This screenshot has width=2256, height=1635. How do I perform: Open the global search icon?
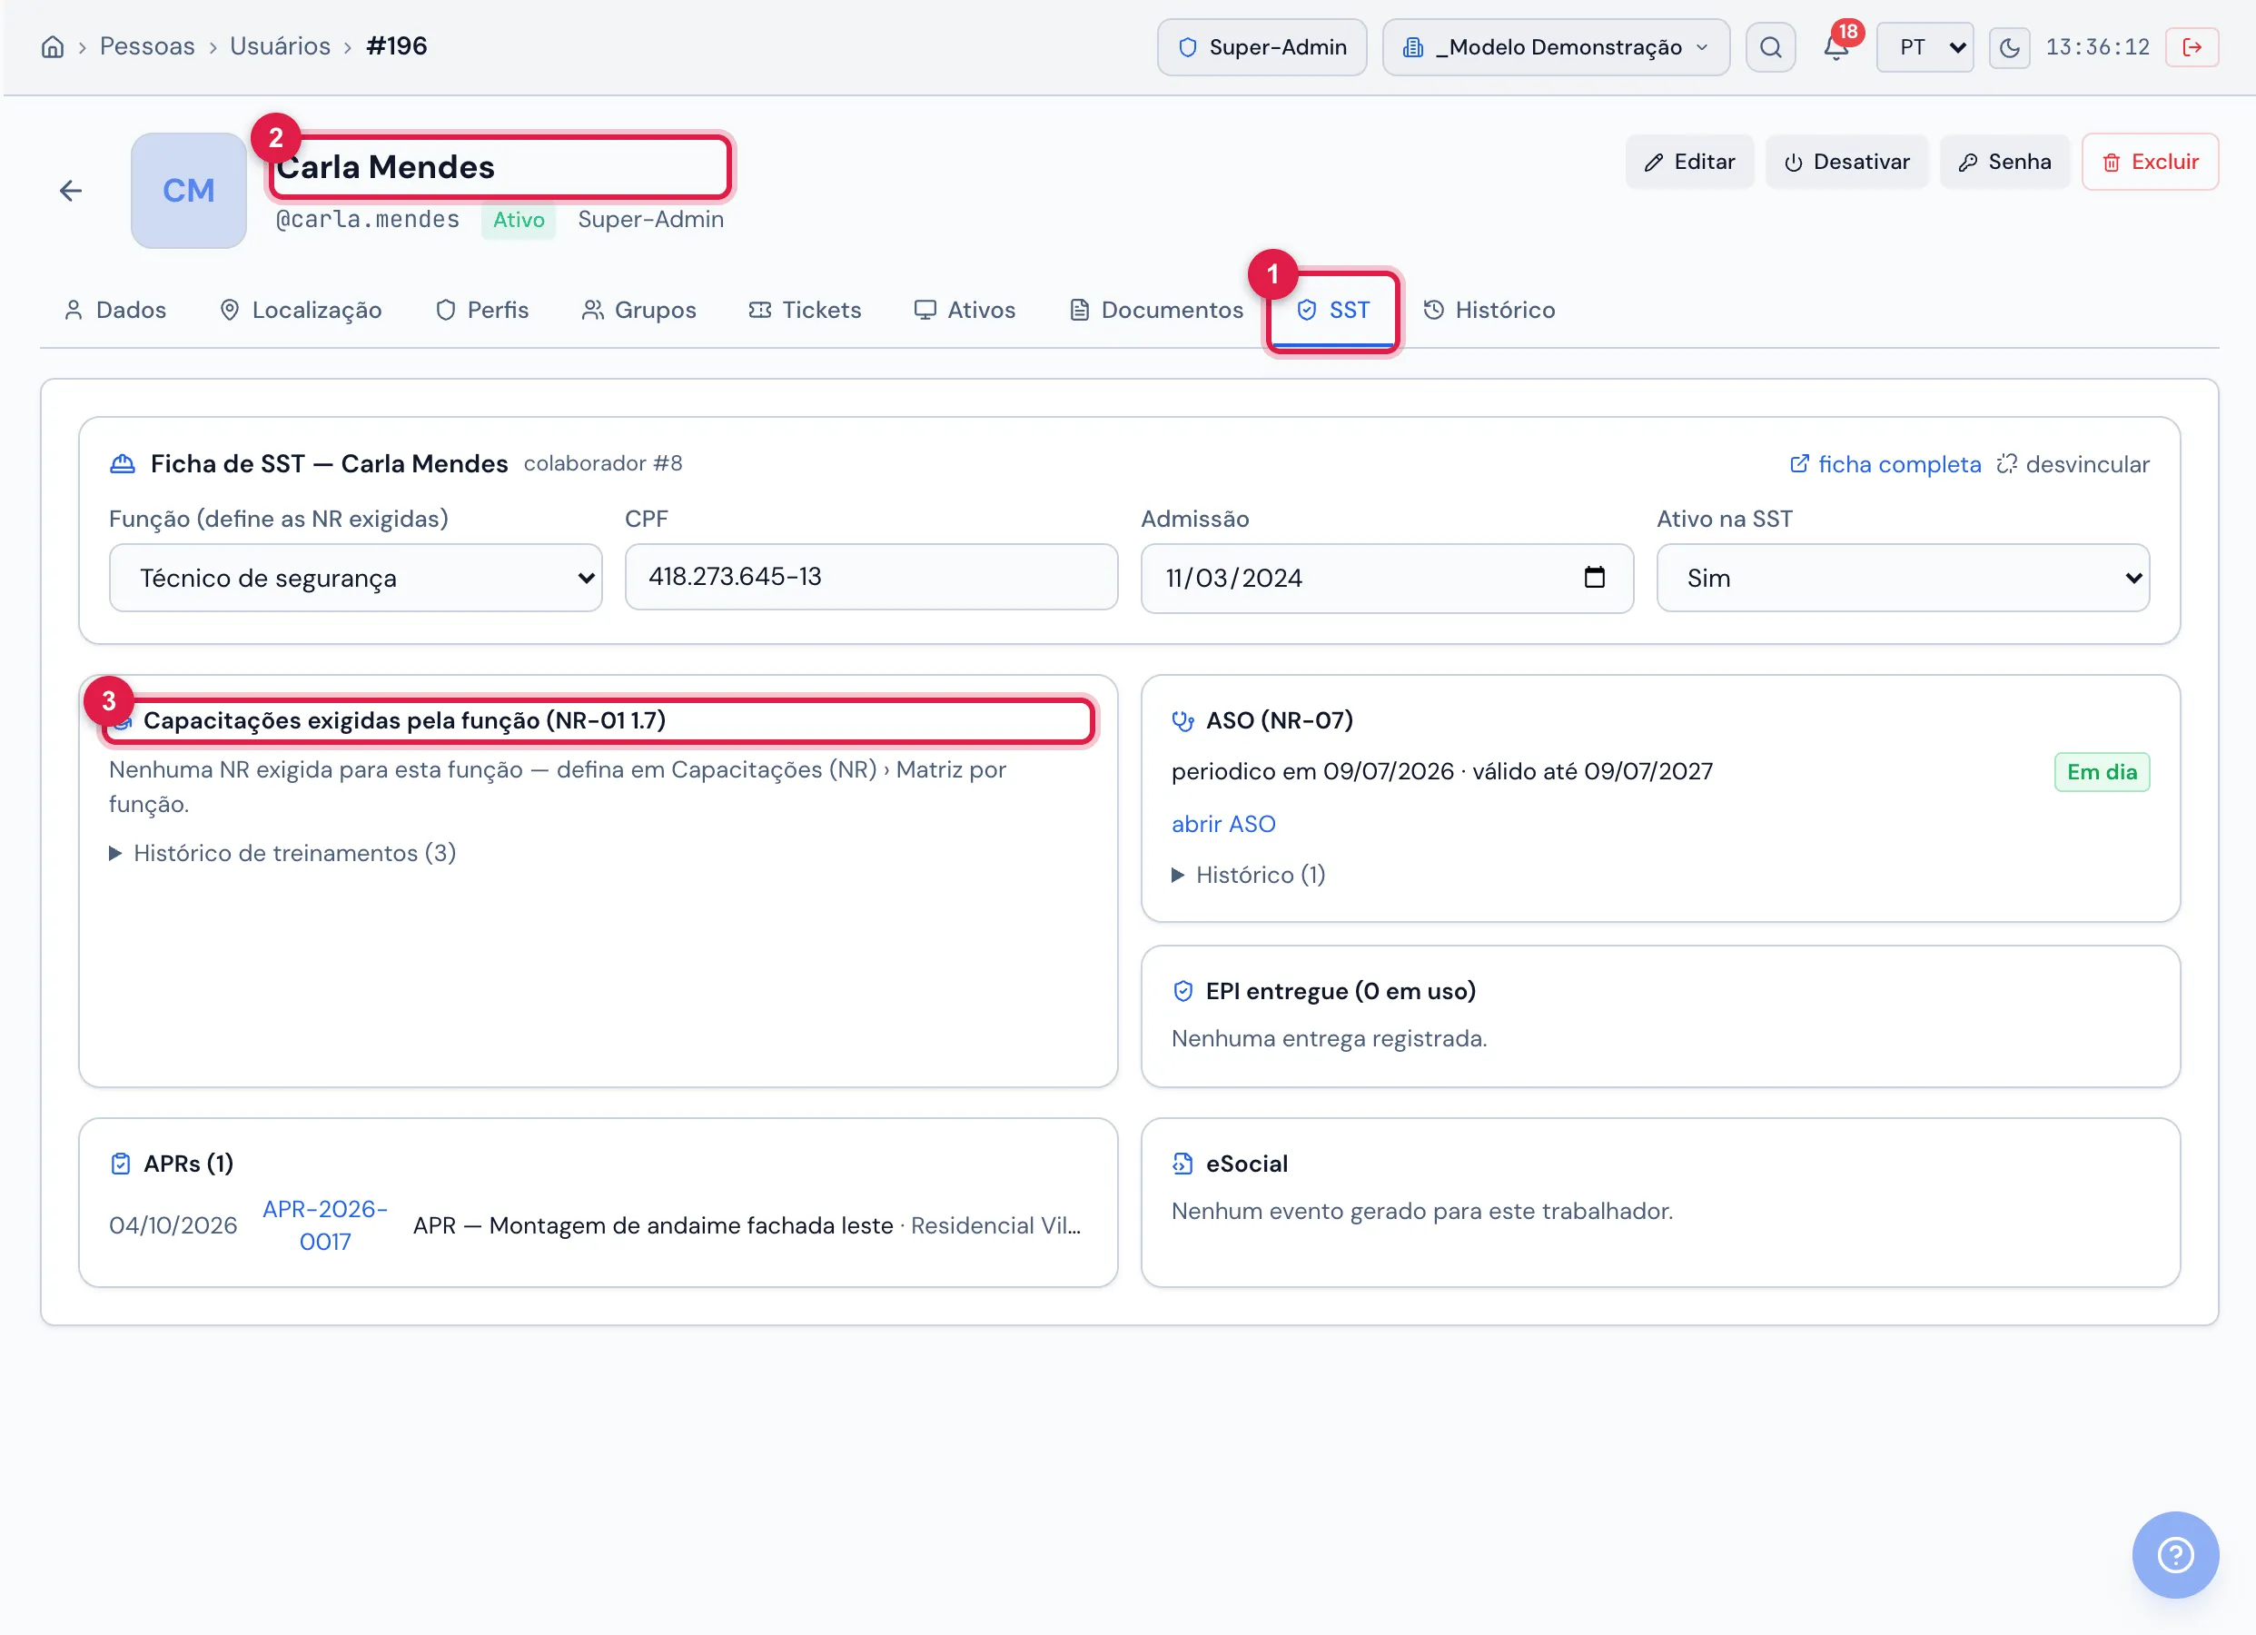pyautogui.click(x=1771, y=46)
